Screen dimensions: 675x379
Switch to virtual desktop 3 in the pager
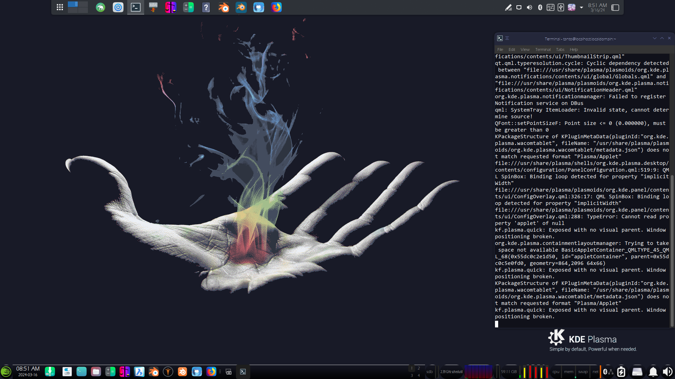(412, 375)
